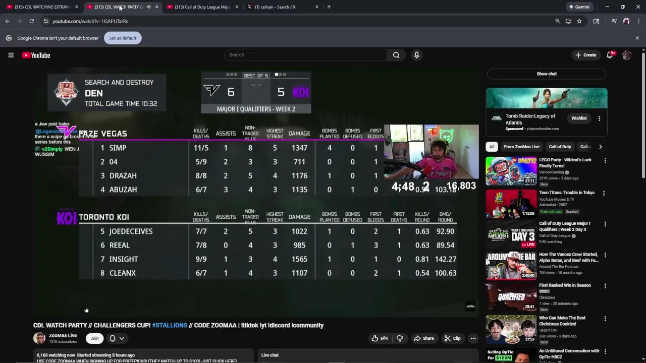Open options for Teen Titans video

(x=604, y=193)
